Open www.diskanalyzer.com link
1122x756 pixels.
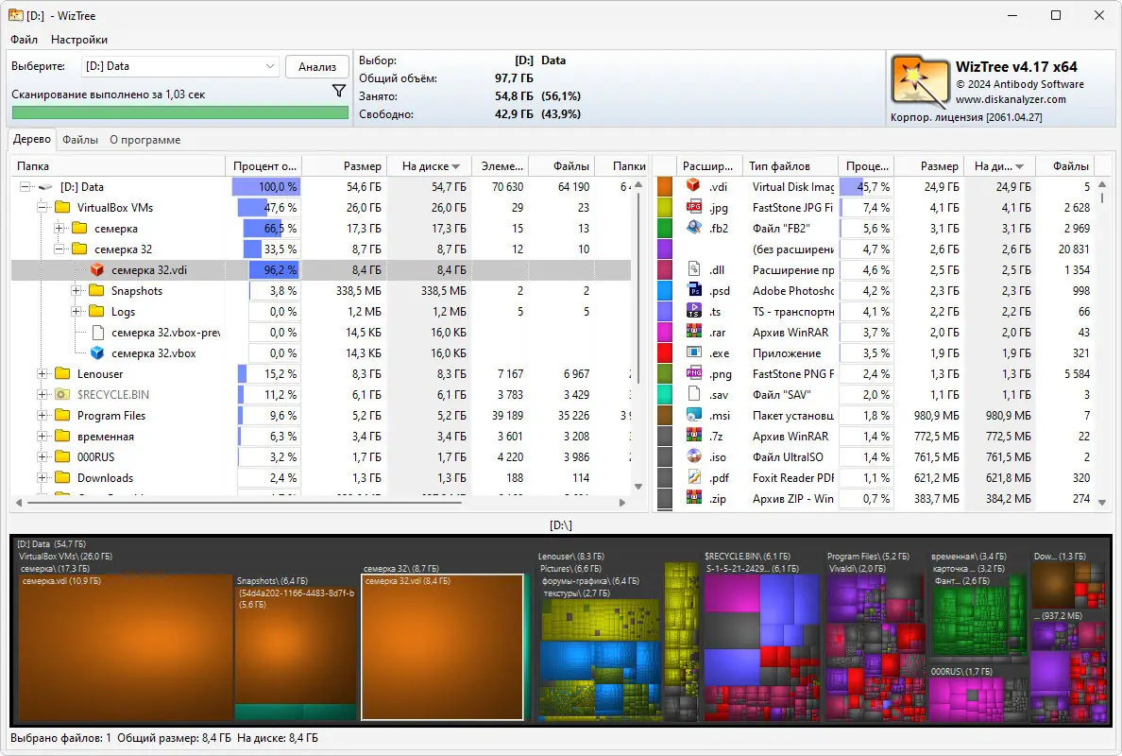coord(1011,99)
